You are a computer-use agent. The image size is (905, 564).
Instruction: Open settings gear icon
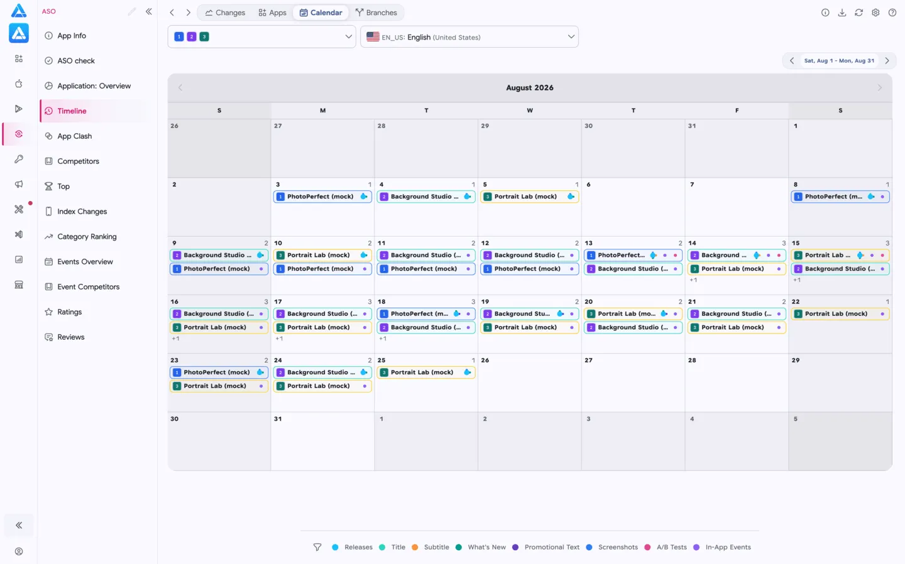pos(875,13)
